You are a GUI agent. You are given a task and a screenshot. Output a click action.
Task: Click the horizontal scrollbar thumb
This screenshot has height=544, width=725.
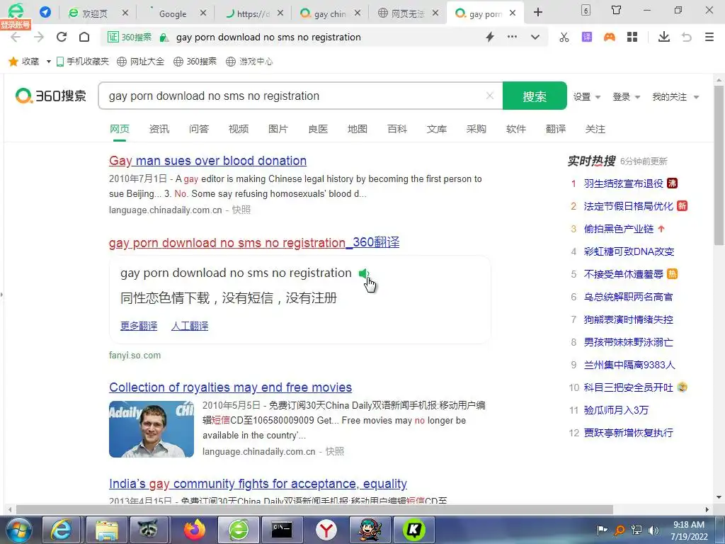pos(314,509)
